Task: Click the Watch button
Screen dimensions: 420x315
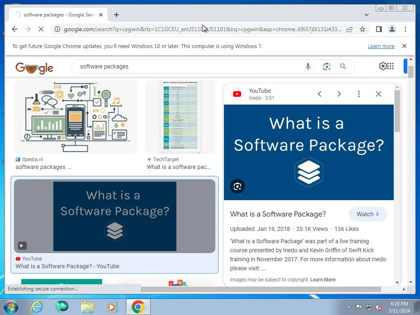Action: pos(368,214)
